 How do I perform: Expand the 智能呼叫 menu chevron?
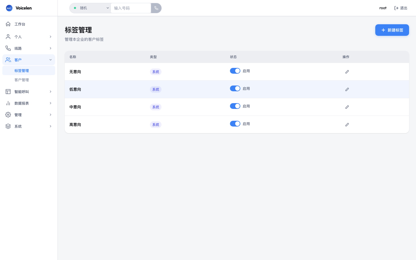pos(50,92)
